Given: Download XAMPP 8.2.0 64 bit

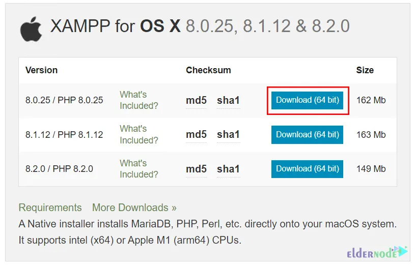Looking at the screenshot, I should 307,169.
